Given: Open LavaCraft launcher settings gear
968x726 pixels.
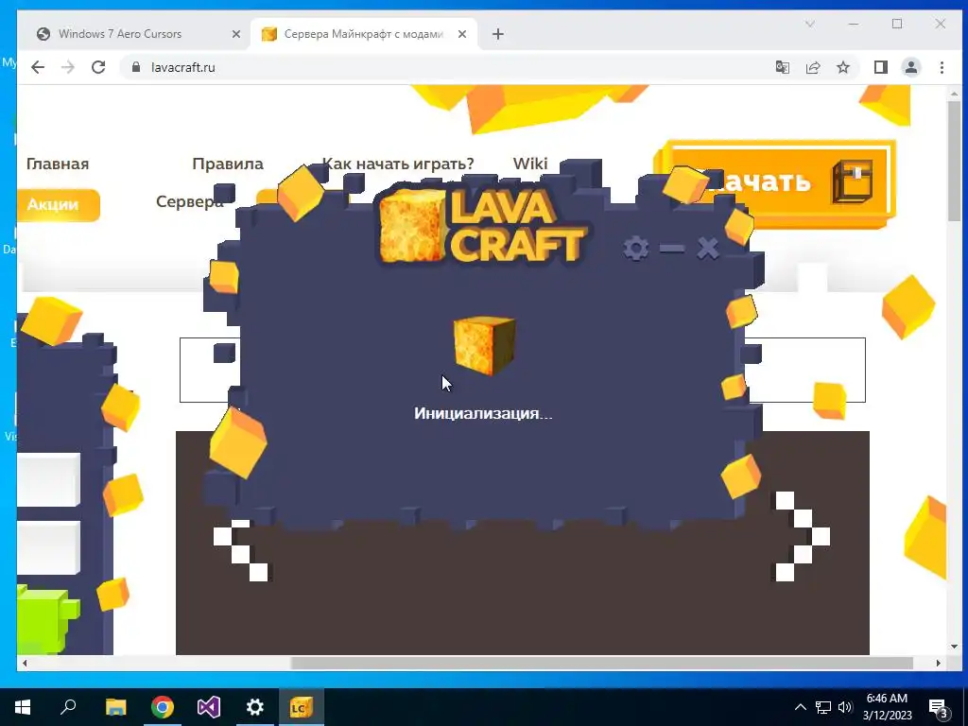Looking at the screenshot, I should click(635, 249).
